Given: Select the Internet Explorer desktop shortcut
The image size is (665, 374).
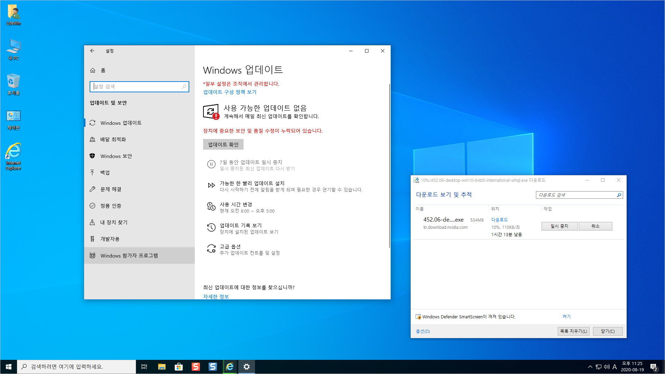Looking at the screenshot, I should 13,157.
